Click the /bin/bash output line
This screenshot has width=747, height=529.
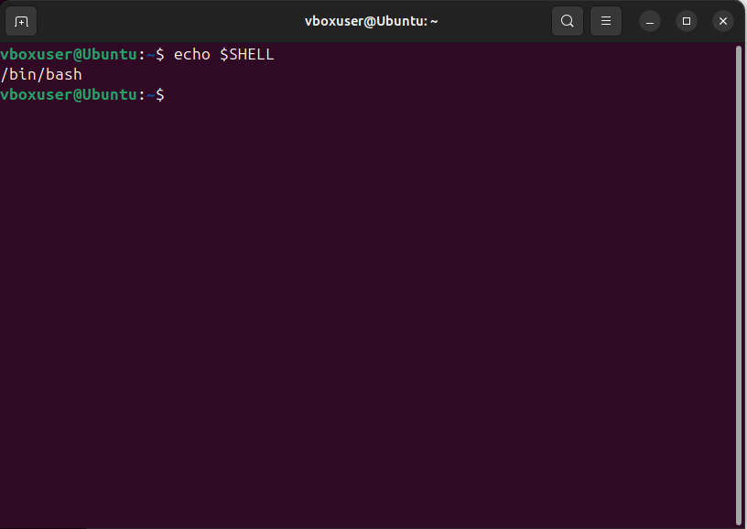pos(41,74)
